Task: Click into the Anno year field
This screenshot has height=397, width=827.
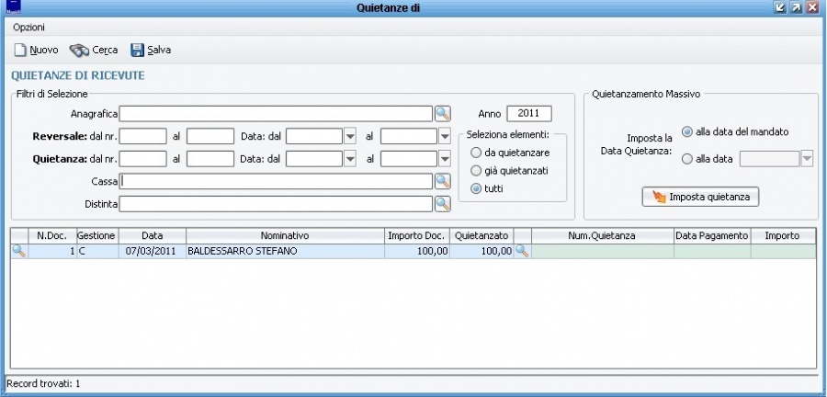Action: tap(528, 114)
